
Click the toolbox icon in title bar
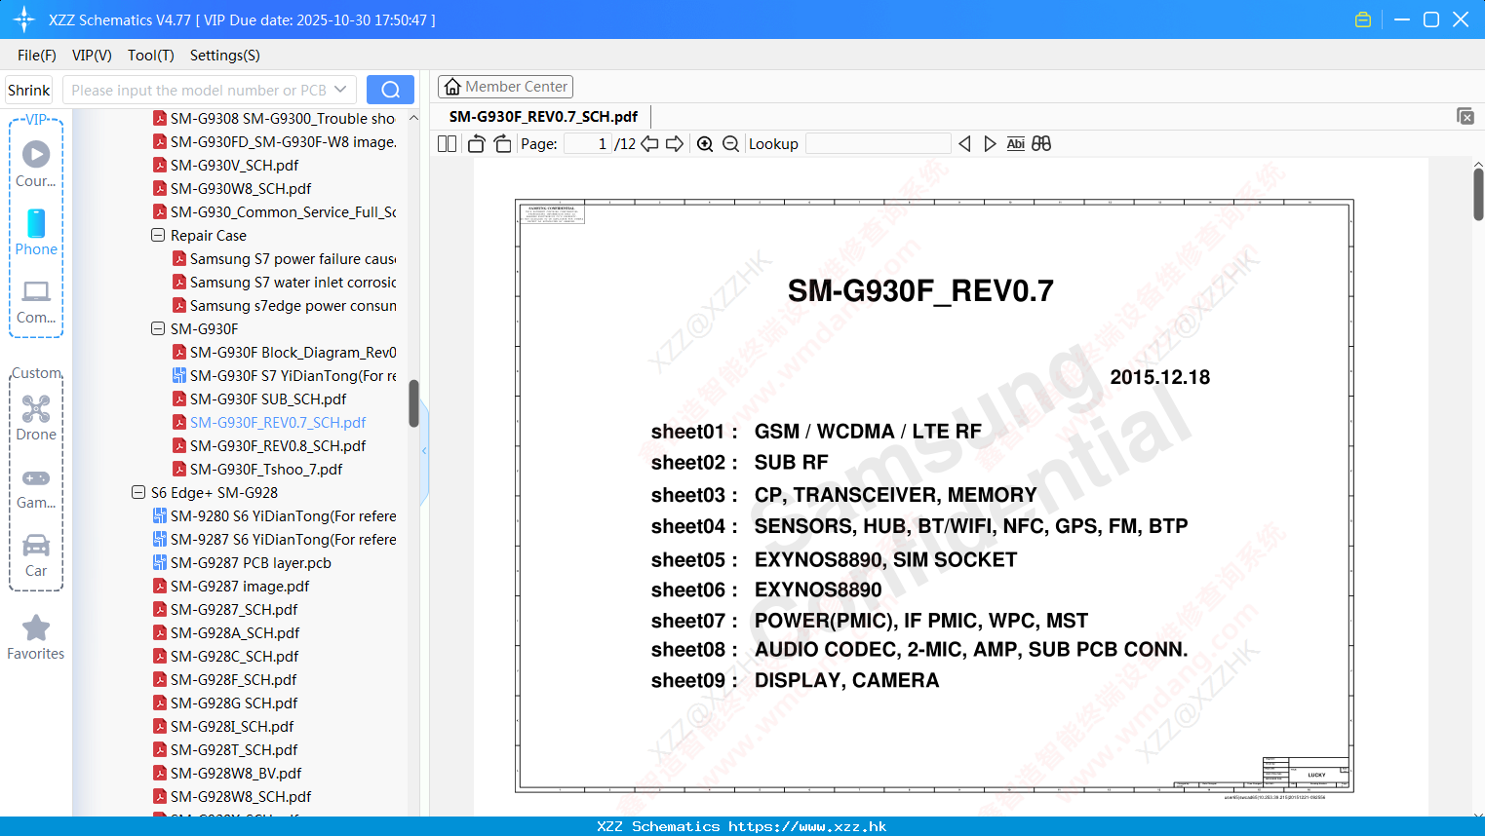[x=1363, y=19]
